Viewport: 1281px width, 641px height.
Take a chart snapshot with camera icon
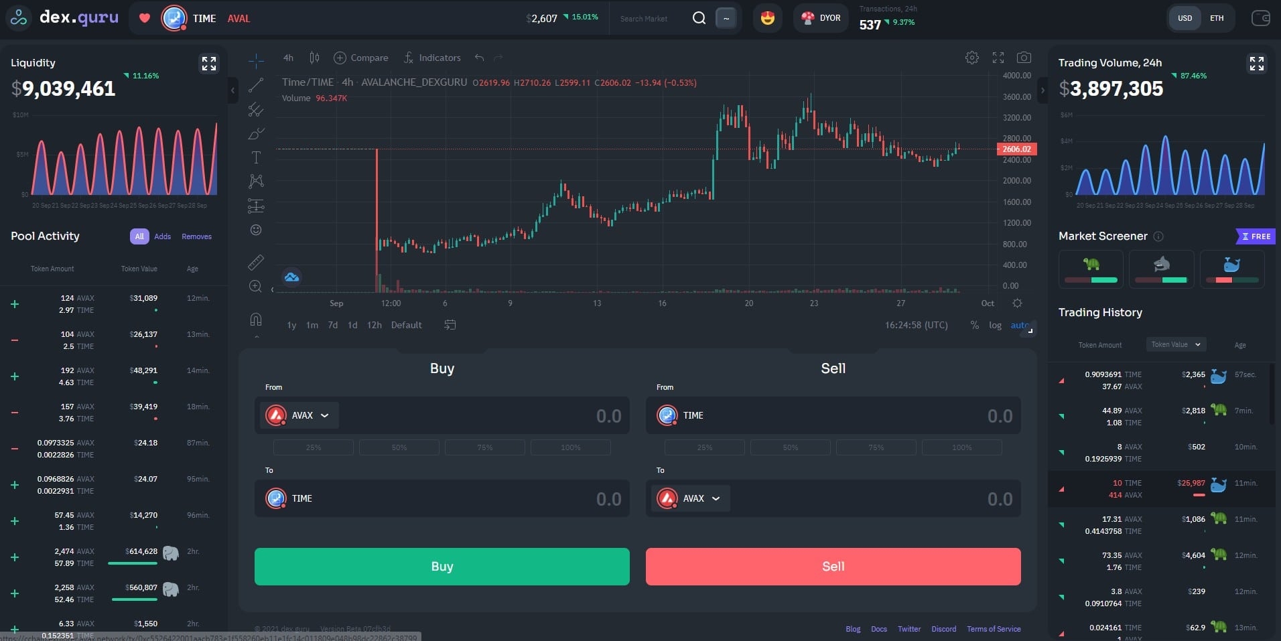click(x=1024, y=58)
